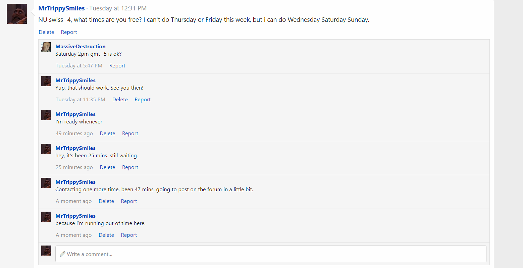Delete the main 'NU swiss -4' post
This screenshot has width=523, height=268.
point(46,32)
